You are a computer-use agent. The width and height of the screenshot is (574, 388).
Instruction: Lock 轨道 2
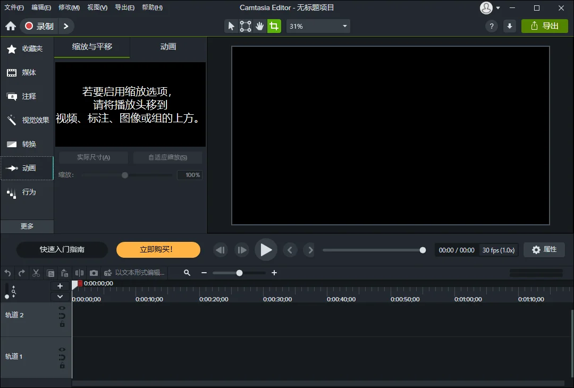pyautogui.click(x=62, y=324)
